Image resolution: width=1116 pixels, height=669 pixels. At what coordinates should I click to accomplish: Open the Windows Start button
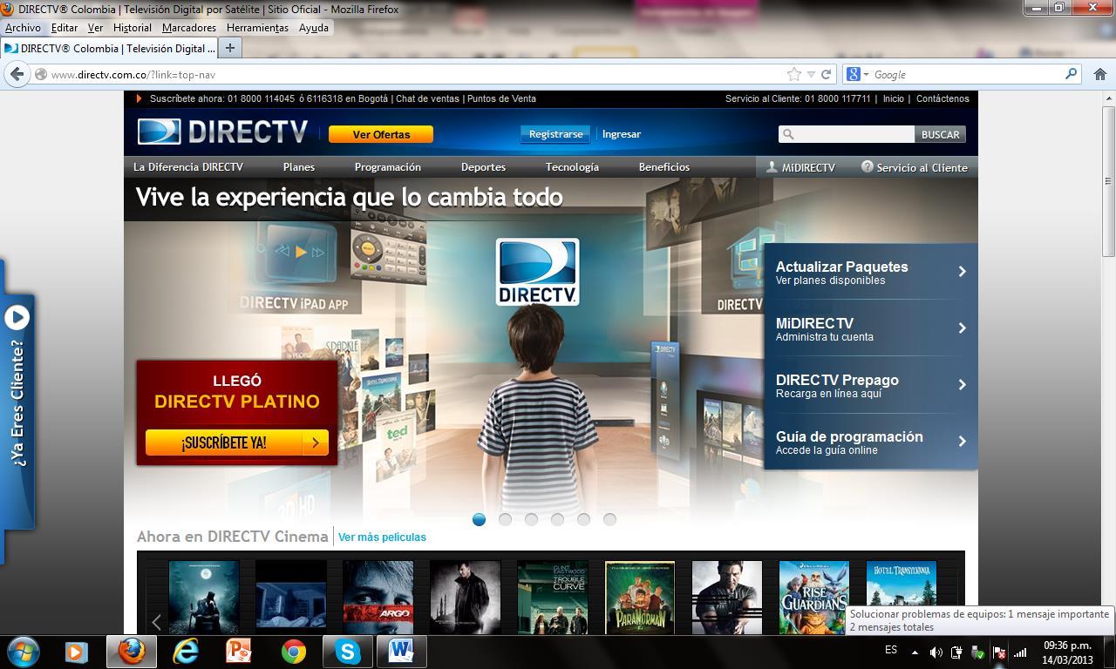(x=24, y=652)
